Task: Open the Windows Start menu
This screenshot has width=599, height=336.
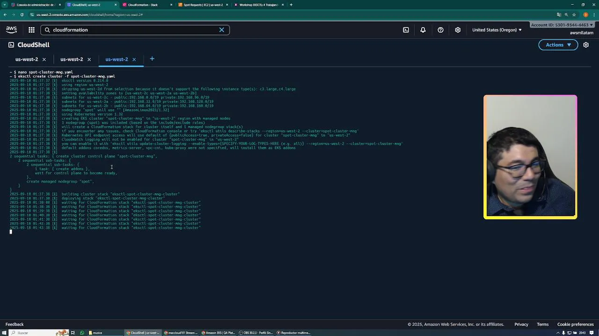Action: click(x=4, y=333)
